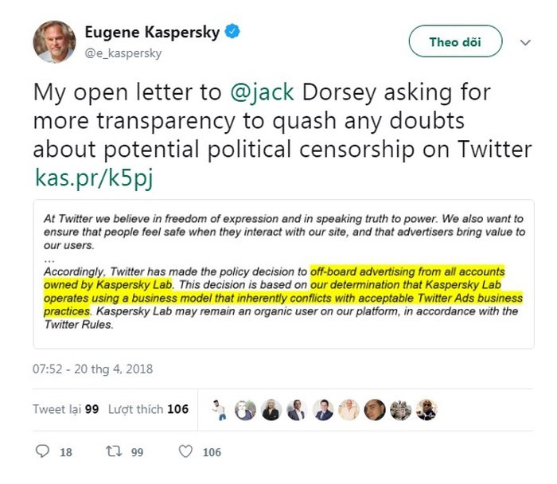The image size is (557, 484).
Task: View the Lượt thích 106 likes list
Action: point(149,409)
